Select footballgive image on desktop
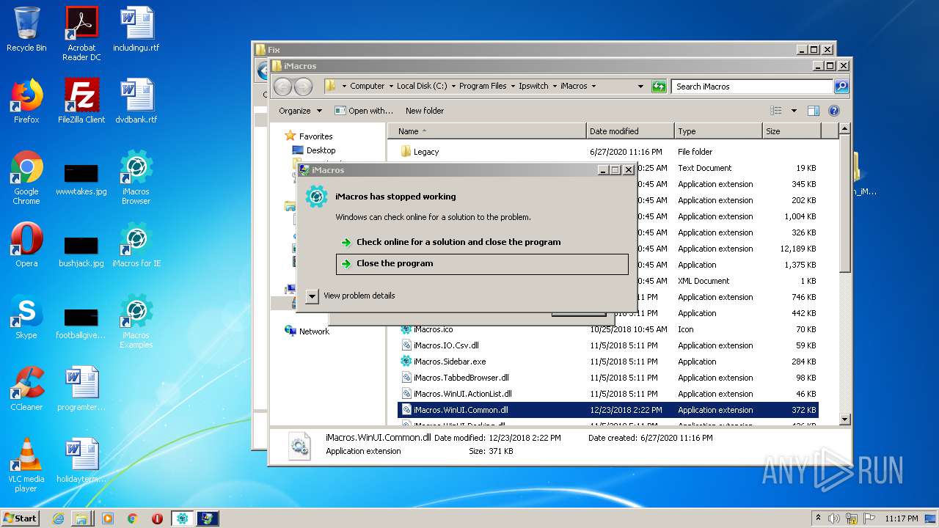This screenshot has width=939, height=528. tap(81, 323)
